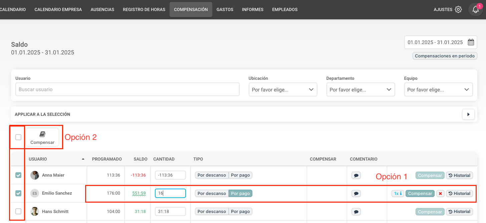
Task: Expand the Applicar a la selección panel
Action: click(468, 114)
